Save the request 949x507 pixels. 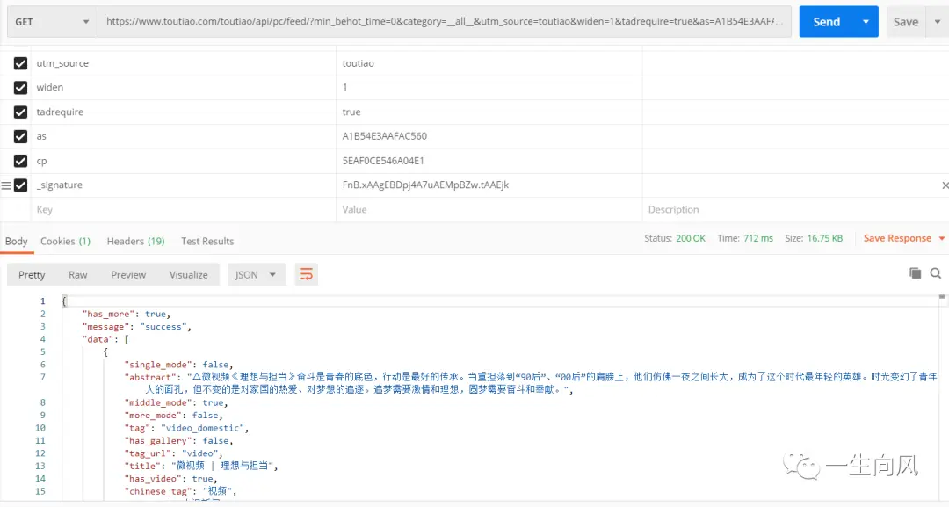coord(905,22)
